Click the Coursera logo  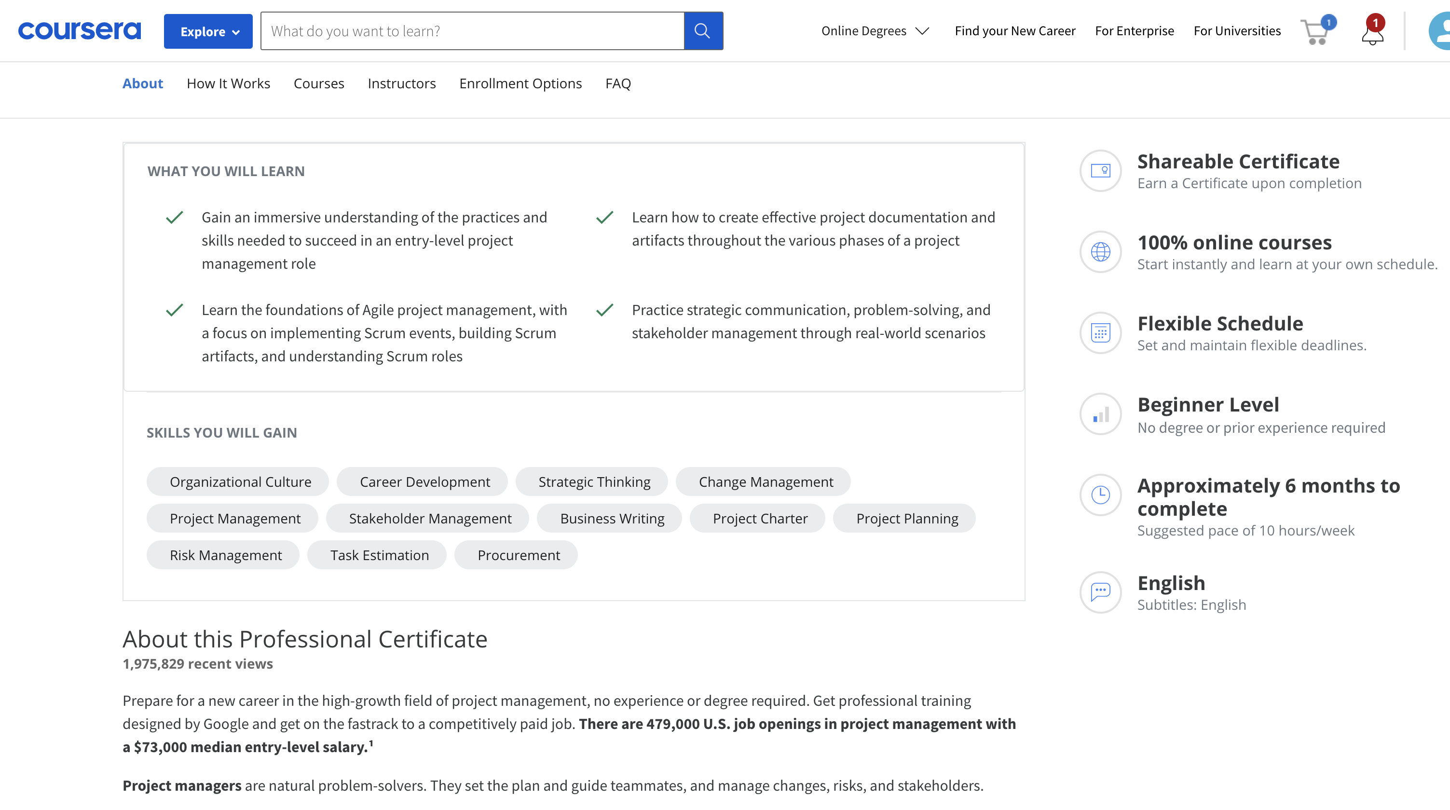tap(80, 31)
